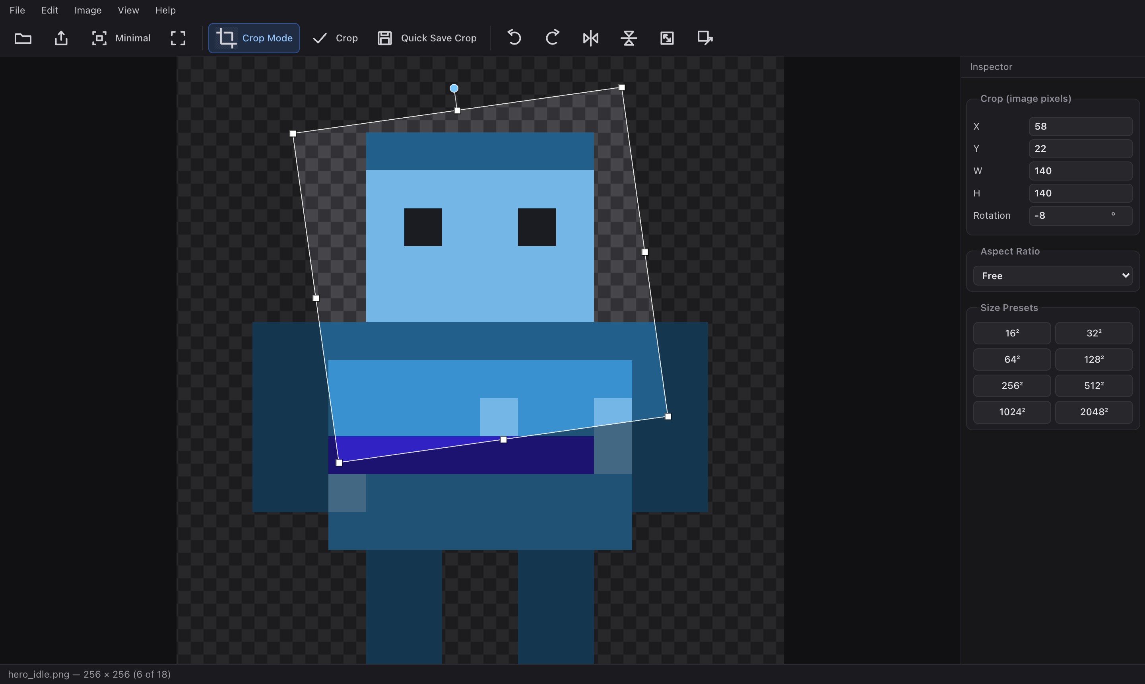Open the Image menu
1145x684 pixels.
coord(87,10)
